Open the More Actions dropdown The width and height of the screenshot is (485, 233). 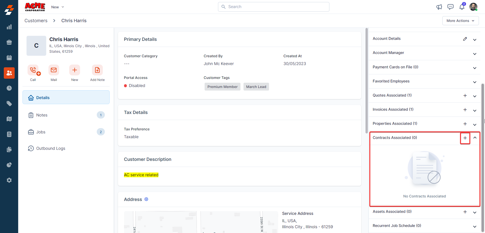[460, 21]
